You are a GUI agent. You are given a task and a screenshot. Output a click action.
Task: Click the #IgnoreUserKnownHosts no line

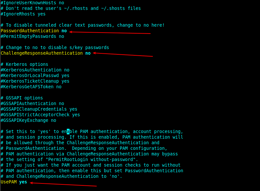tap(32, 3)
